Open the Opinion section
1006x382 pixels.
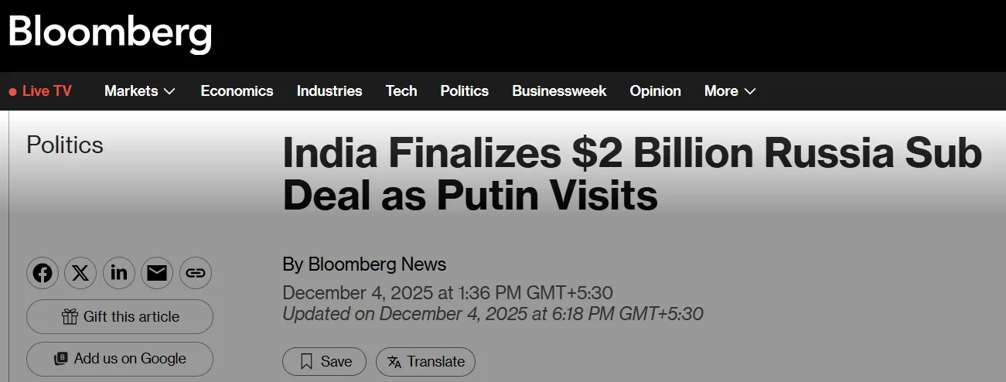(x=655, y=91)
